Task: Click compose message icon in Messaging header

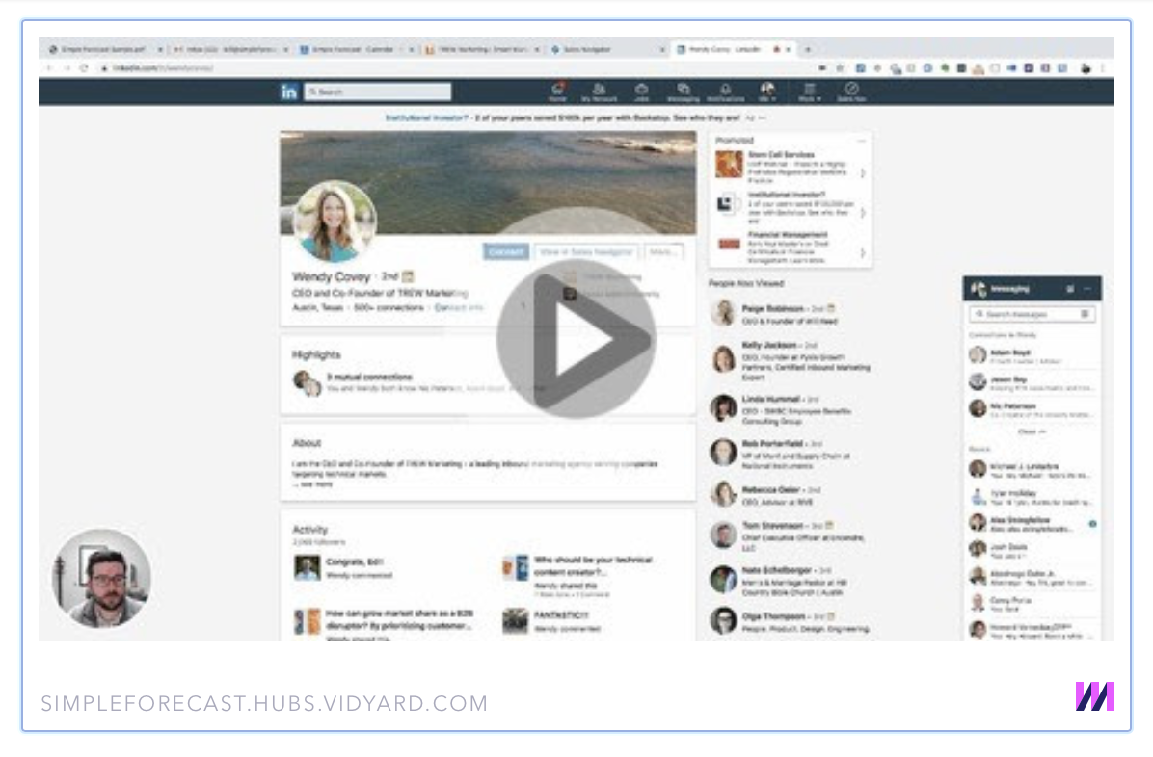Action: (x=1070, y=289)
